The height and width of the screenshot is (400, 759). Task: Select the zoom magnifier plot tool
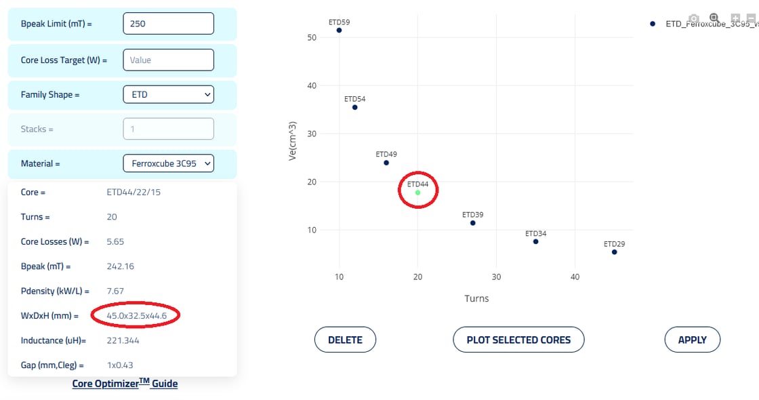pyautogui.click(x=714, y=18)
